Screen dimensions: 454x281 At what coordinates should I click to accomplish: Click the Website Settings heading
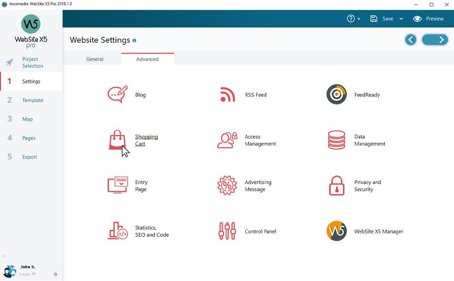click(x=100, y=40)
